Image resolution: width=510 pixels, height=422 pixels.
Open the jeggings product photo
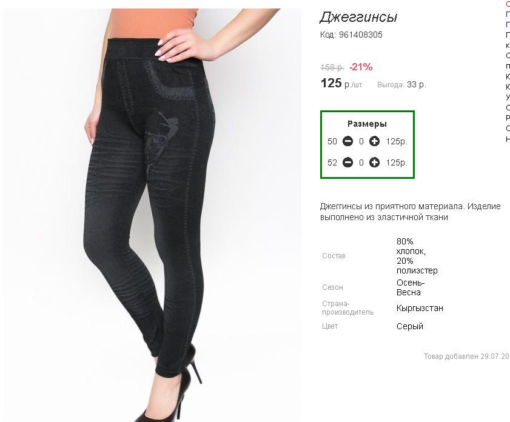coord(152,215)
